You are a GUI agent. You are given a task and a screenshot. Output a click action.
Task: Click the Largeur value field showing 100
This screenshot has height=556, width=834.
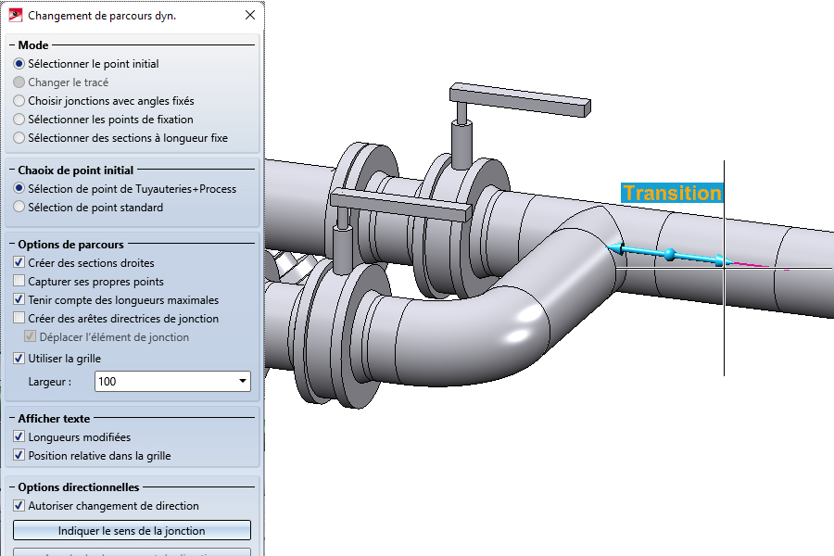[x=162, y=381]
